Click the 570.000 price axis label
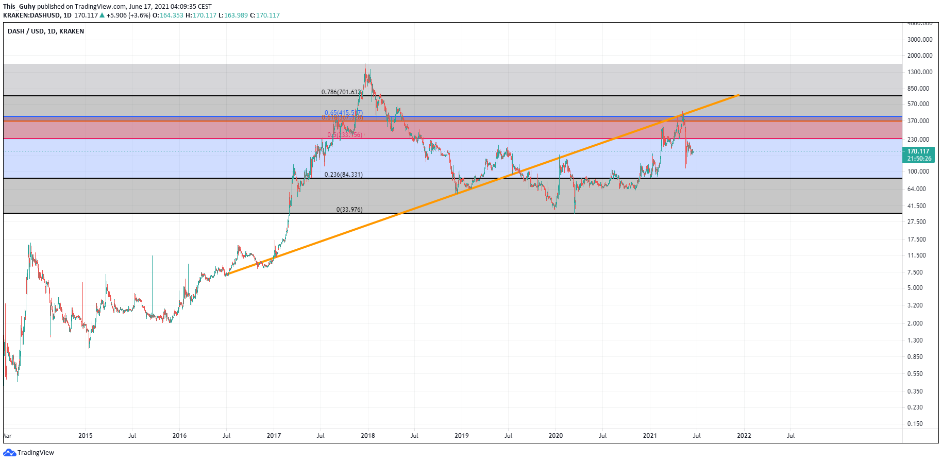942x462 pixels. pos(918,104)
